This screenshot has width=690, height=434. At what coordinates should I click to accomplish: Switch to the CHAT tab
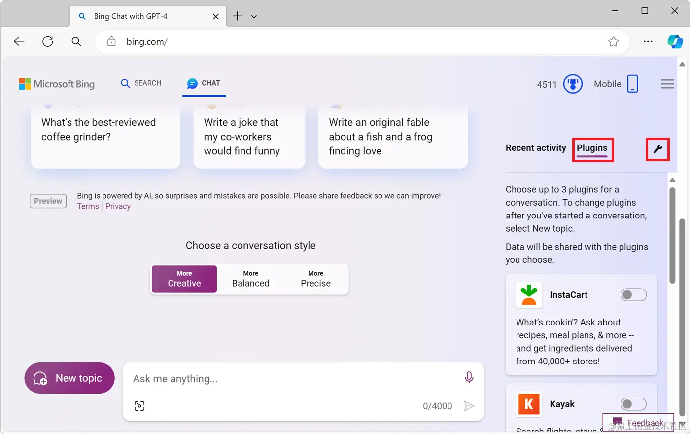point(204,83)
